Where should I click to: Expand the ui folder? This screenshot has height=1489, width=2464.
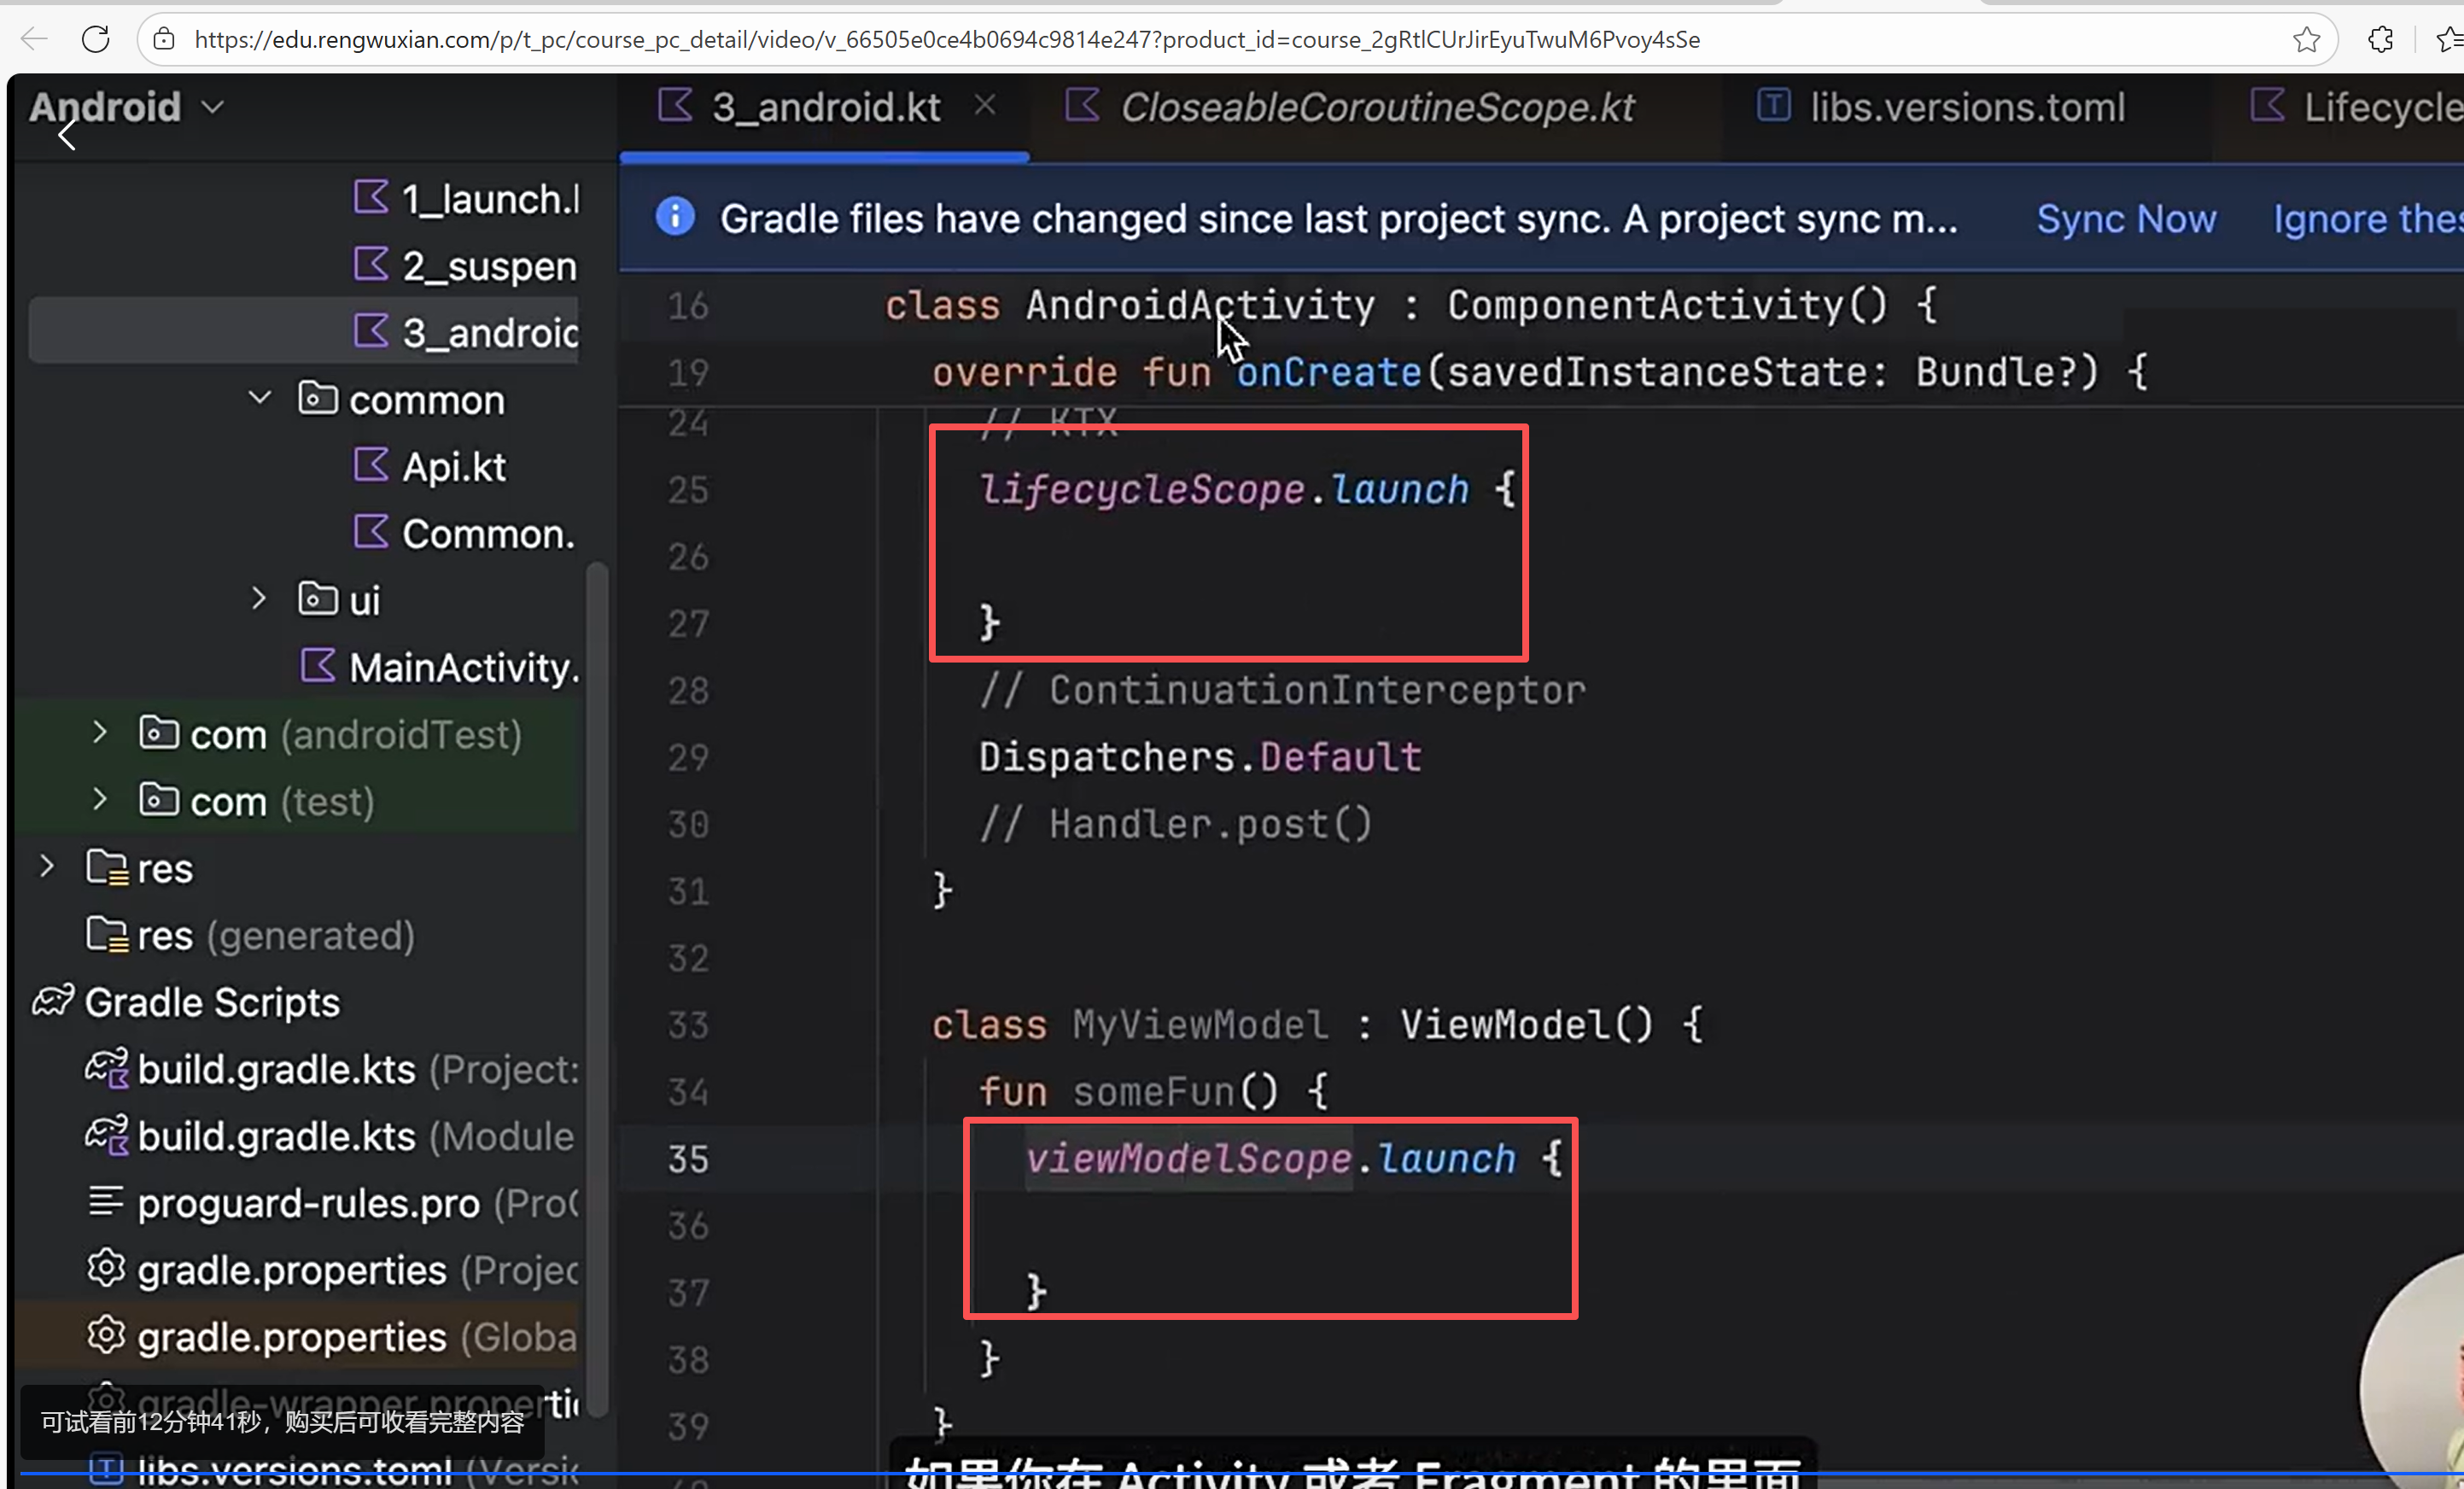click(x=259, y=599)
